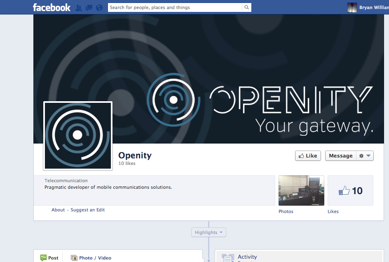Click the 10 likes text under title
The width and height of the screenshot is (389, 262).
click(127, 163)
